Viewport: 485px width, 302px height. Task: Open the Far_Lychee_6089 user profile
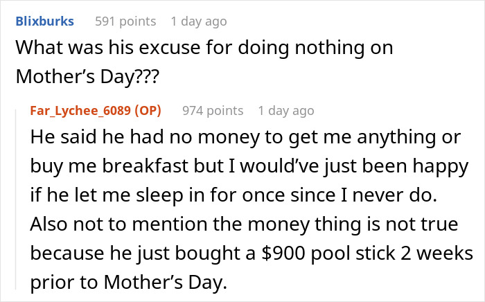80,111
